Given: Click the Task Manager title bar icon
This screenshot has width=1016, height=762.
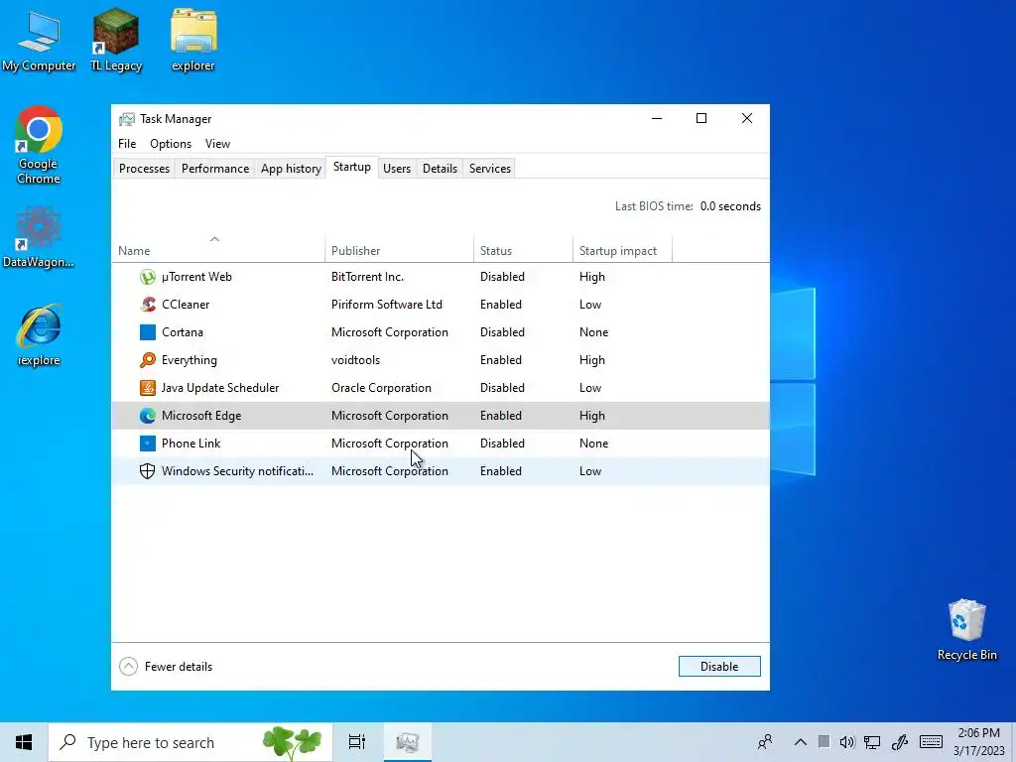Looking at the screenshot, I should tap(127, 119).
